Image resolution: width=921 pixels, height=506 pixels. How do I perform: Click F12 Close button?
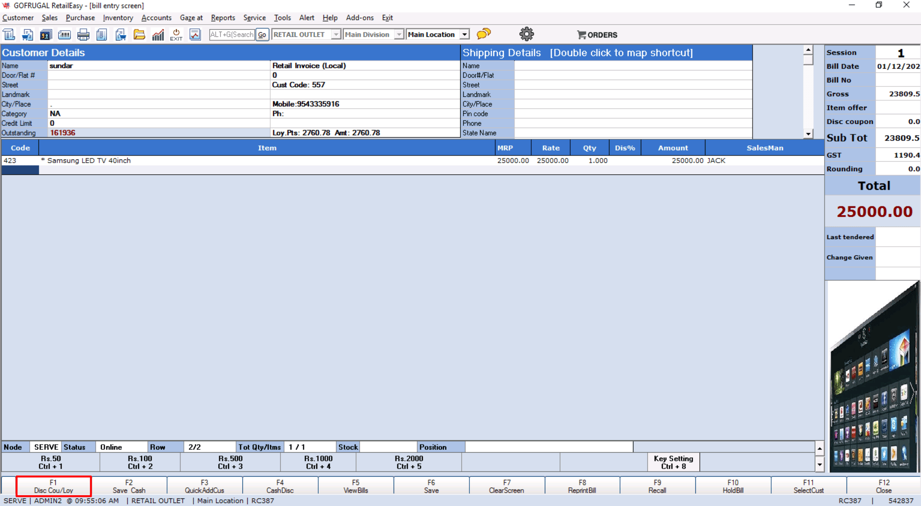coord(884,486)
